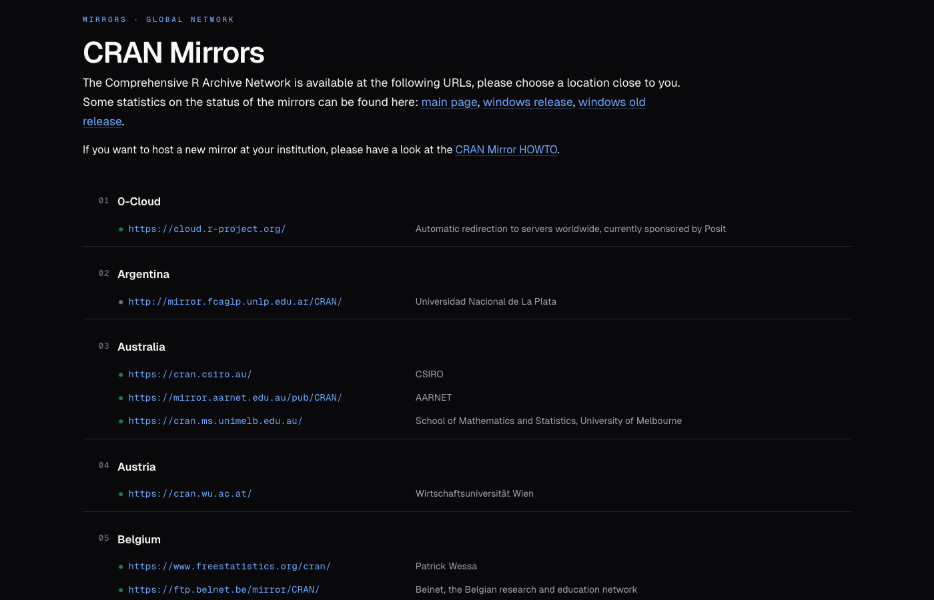This screenshot has height=600, width=934.
Task: Click the grey status dot beside mirror.fcaglp.unlp.edu.ar
Action: [121, 302]
